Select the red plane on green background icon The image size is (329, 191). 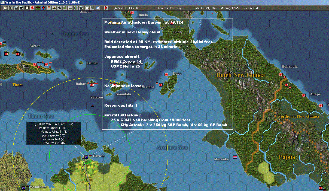tap(38, 8)
